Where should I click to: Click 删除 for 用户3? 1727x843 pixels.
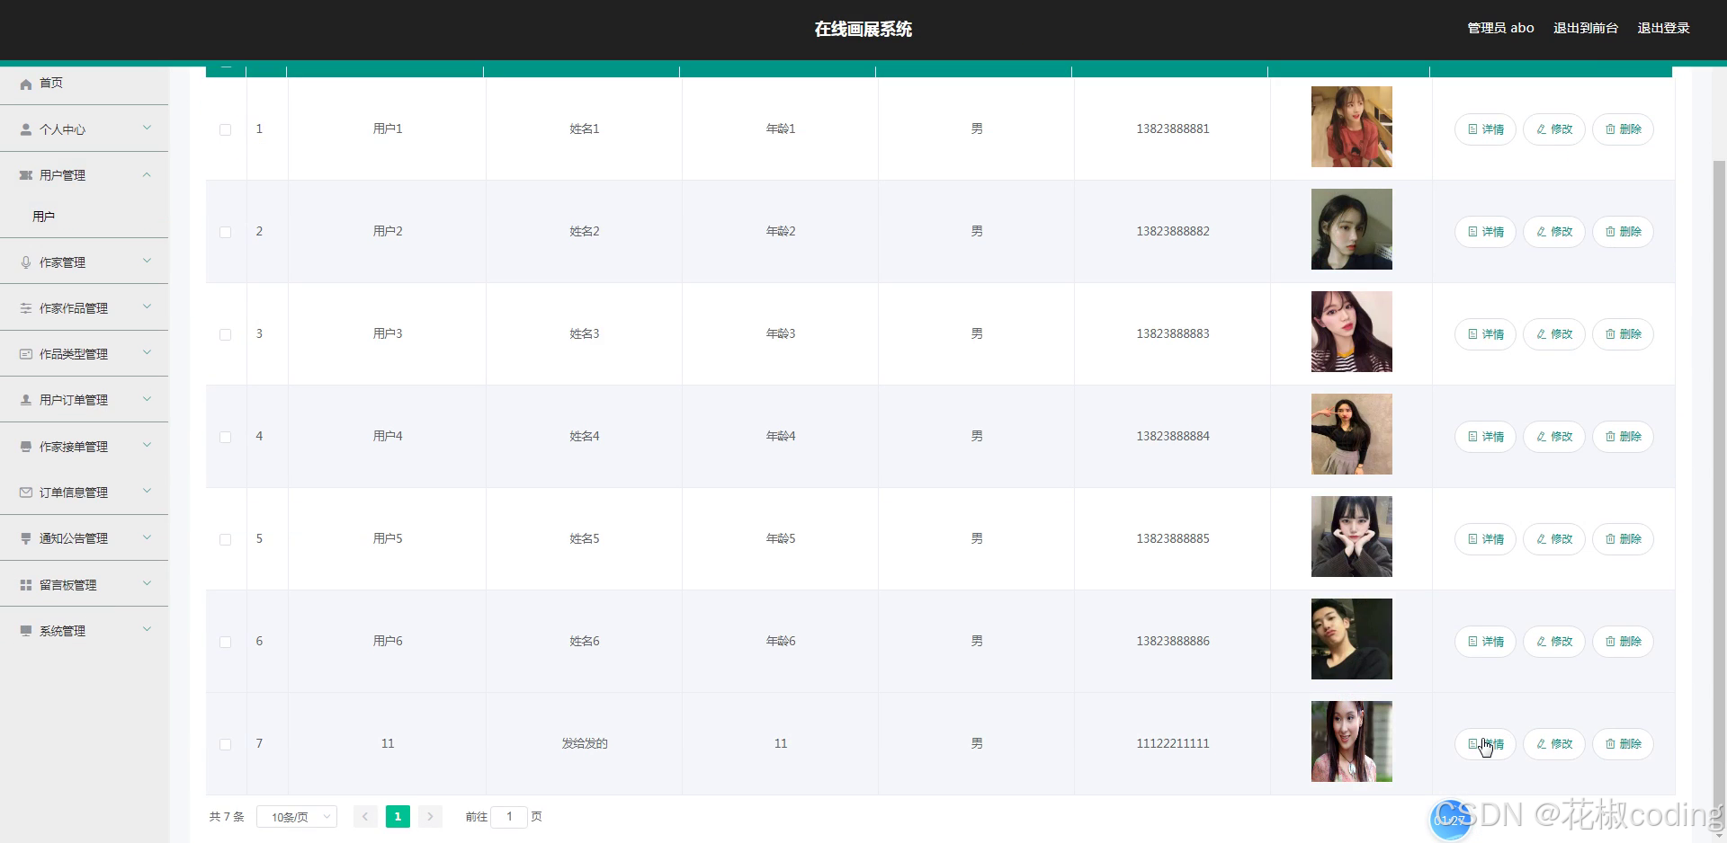coord(1623,334)
